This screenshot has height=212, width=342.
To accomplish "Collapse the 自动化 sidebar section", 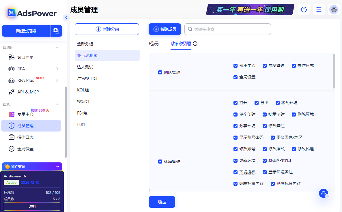I will click(x=57, y=47).
